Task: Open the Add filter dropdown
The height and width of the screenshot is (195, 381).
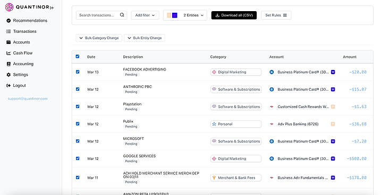Action: pyautogui.click(x=145, y=15)
